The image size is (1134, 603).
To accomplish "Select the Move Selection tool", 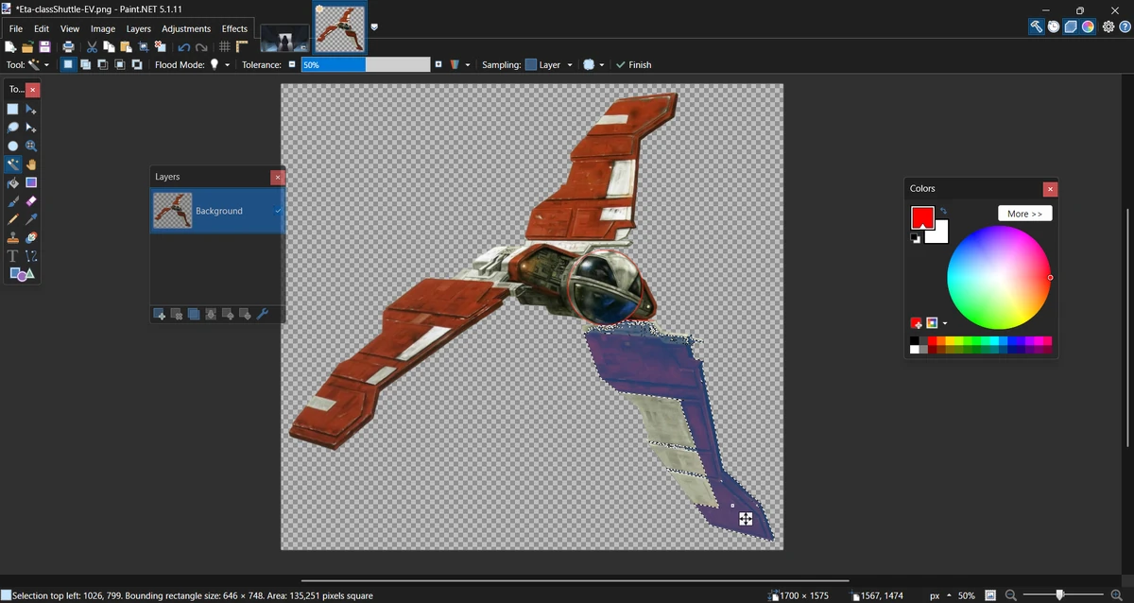I will click(x=31, y=128).
